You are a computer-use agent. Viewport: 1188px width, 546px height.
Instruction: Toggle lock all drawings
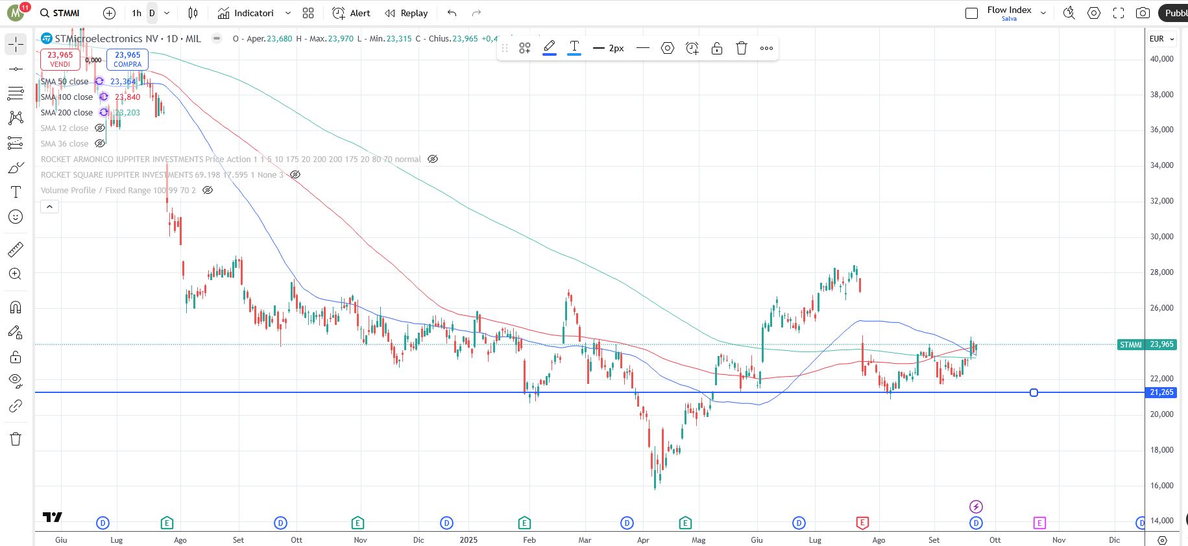click(16, 357)
